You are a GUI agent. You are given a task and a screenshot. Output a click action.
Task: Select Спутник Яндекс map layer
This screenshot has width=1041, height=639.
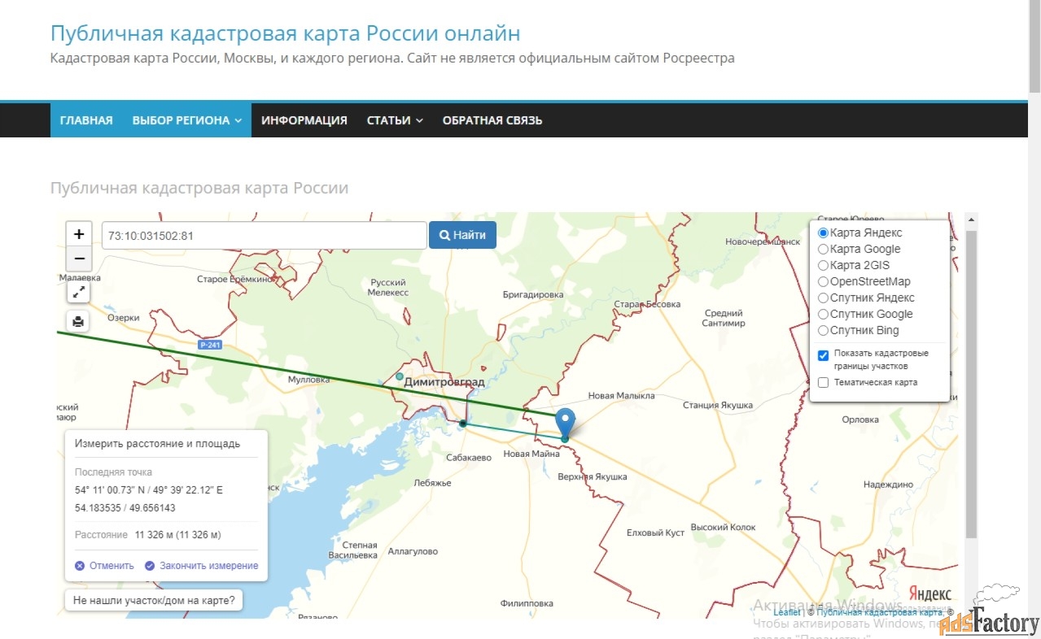823,298
